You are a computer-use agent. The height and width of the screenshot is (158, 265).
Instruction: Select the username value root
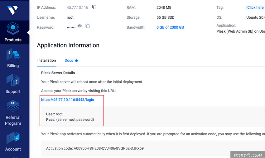click(70, 17)
